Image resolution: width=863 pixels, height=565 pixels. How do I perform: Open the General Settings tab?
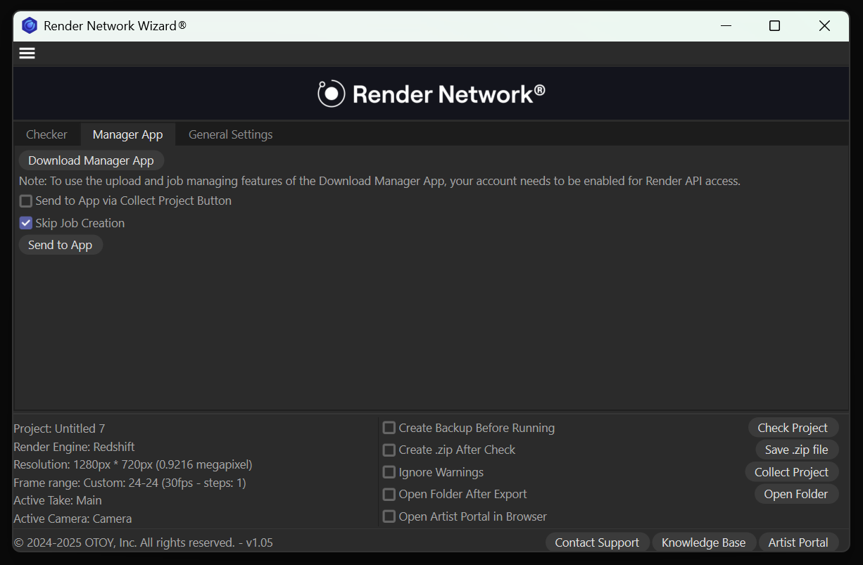[230, 134]
